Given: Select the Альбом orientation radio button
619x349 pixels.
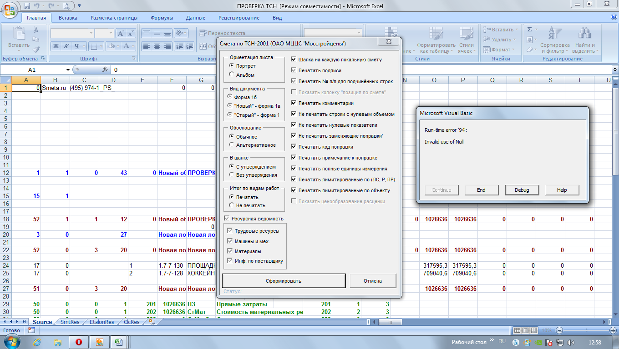Looking at the screenshot, I should [232, 75].
